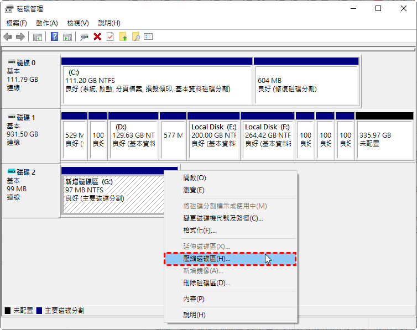417x330 pixels.
Task: Click the blue Help question mark icon
Action: pyautogui.click(x=54, y=37)
